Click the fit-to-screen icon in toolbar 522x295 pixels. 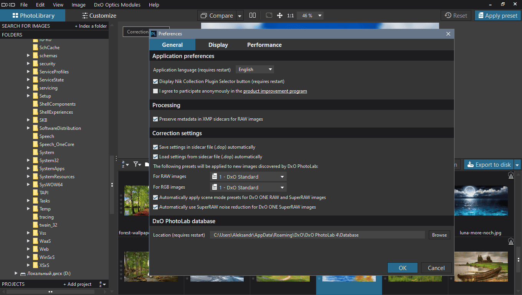[269, 15]
